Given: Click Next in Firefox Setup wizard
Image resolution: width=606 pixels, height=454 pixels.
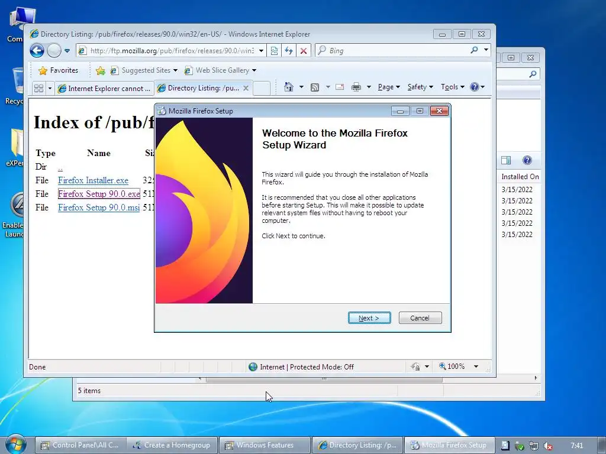Looking at the screenshot, I should [369, 317].
